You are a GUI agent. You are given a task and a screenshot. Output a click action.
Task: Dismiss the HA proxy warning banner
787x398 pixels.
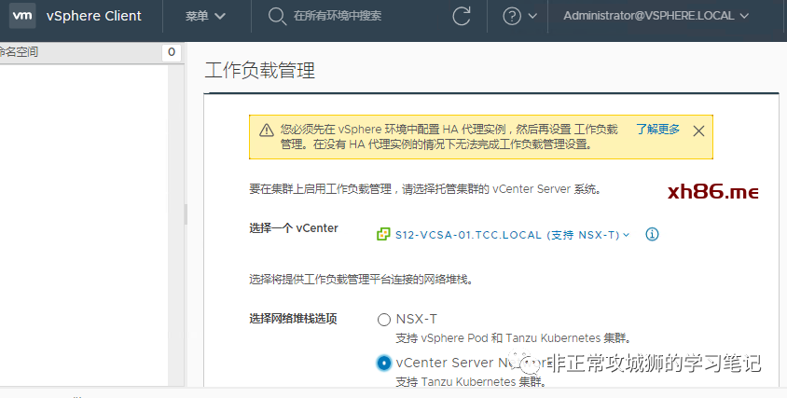[698, 130]
